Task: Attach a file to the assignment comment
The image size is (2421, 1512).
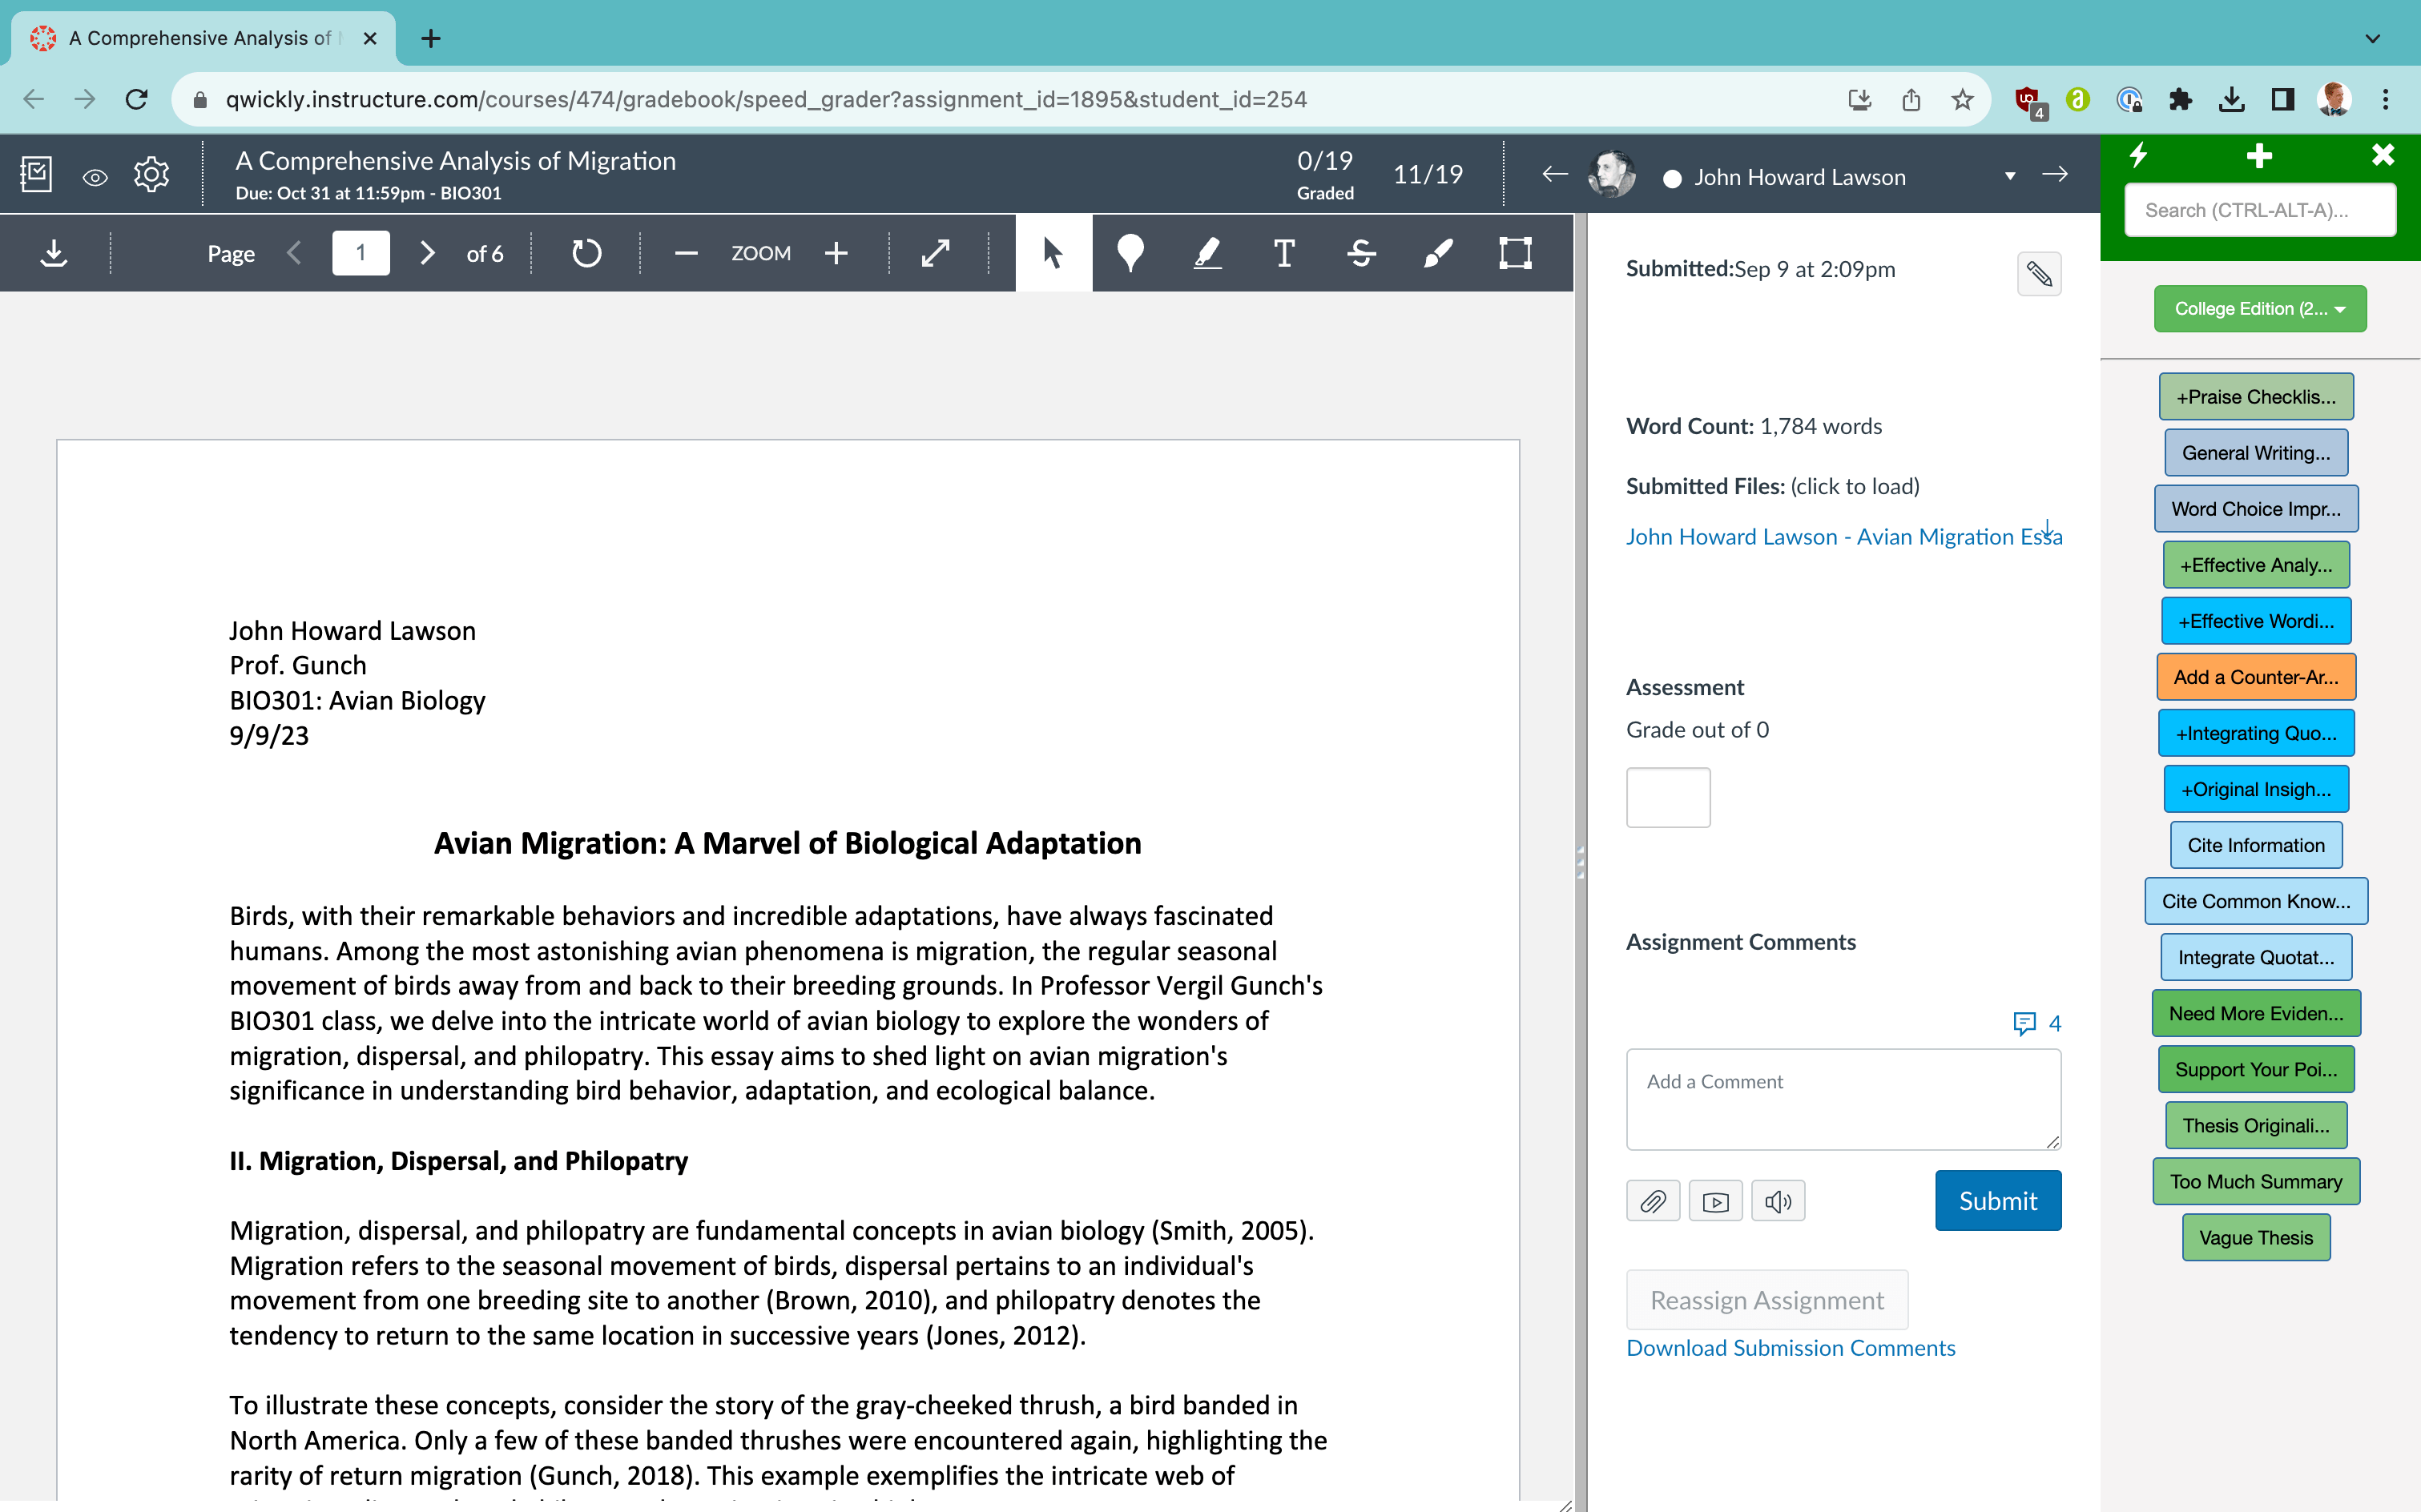Action: [1653, 1200]
